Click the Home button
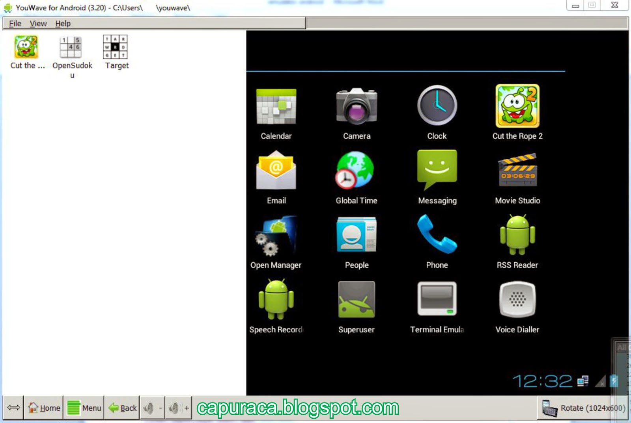The height and width of the screenshot is (423, 631). 44,408
